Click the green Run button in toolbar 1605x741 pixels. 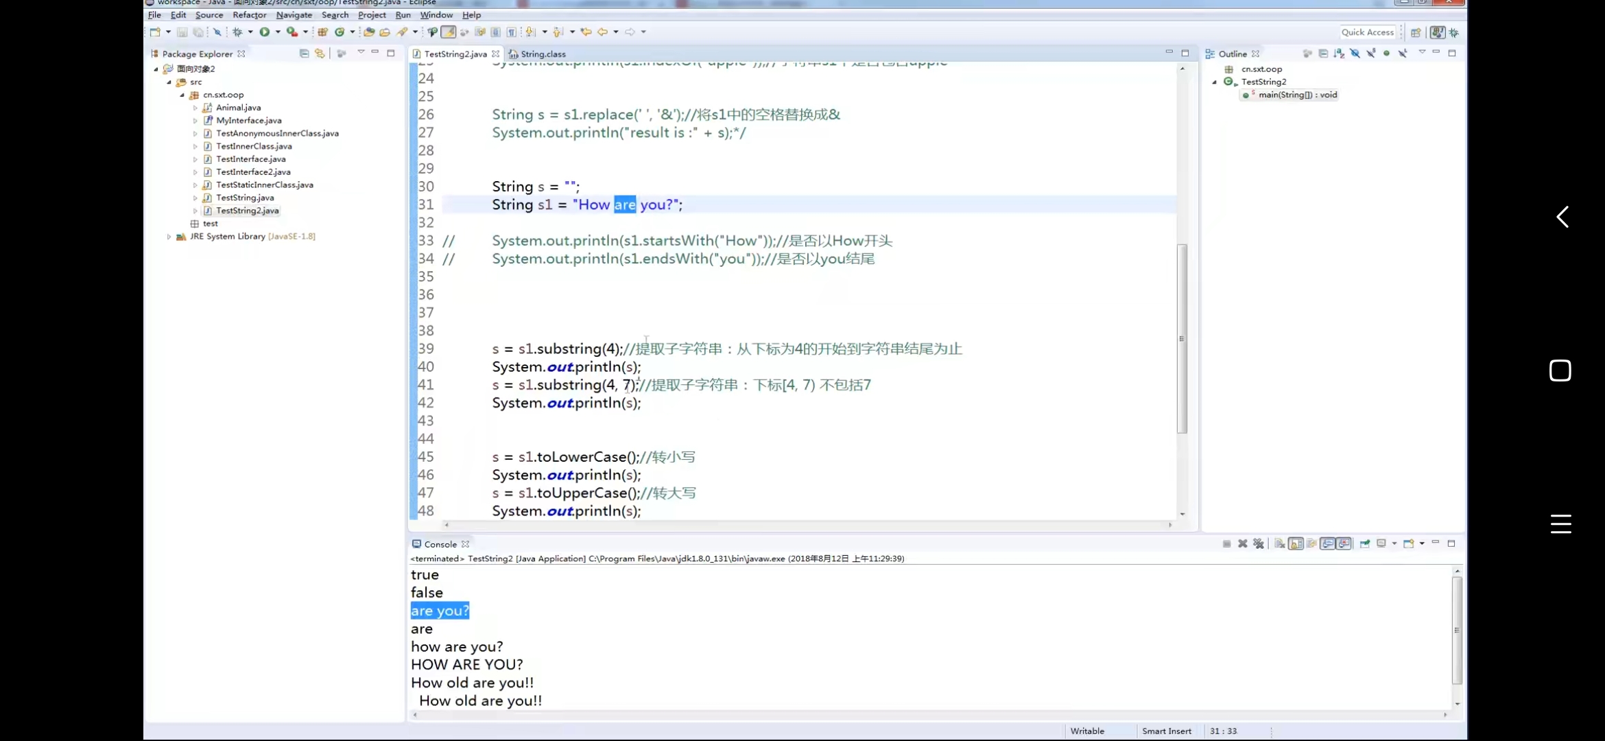coord(264,32)
